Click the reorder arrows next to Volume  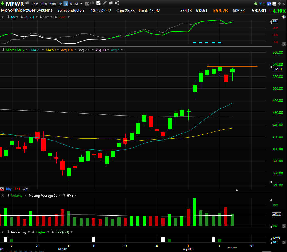pos(8,195)
